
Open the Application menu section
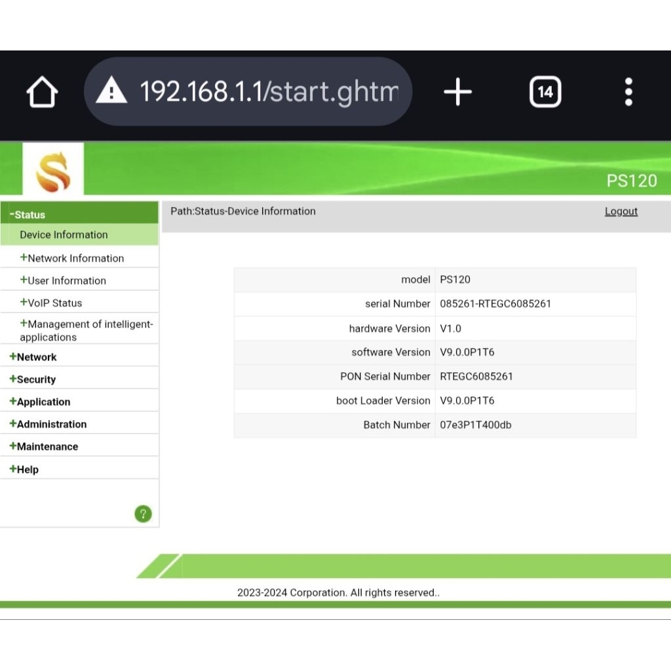point(40,402)
